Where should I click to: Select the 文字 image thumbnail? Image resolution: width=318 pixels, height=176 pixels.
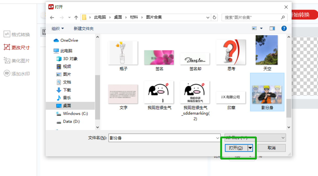click(x=123, y=94)
